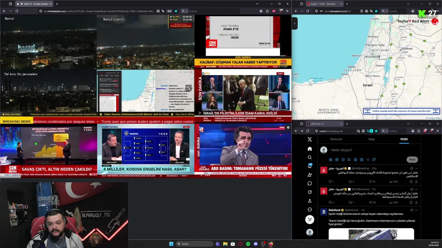Click taskbar Suche search box

pos(195,244)
